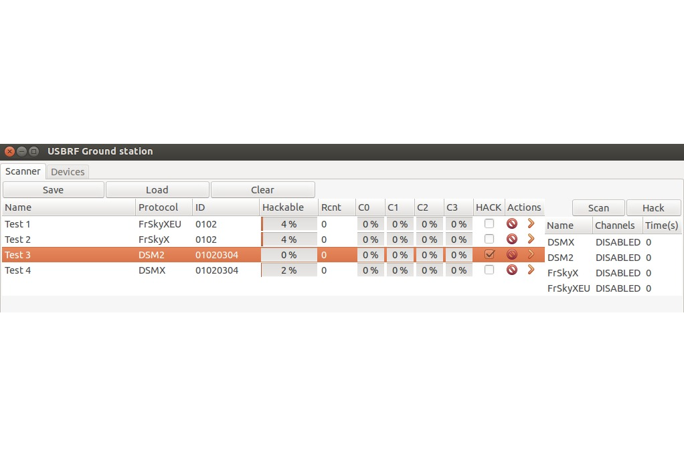Viewport: 684px width, 457px height.
Task: Select DSMX in the protocol list
Action: tap(561, 242)
